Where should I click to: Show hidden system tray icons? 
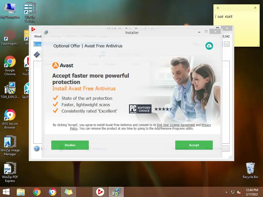pyautogui.click(x=227, y=192)
